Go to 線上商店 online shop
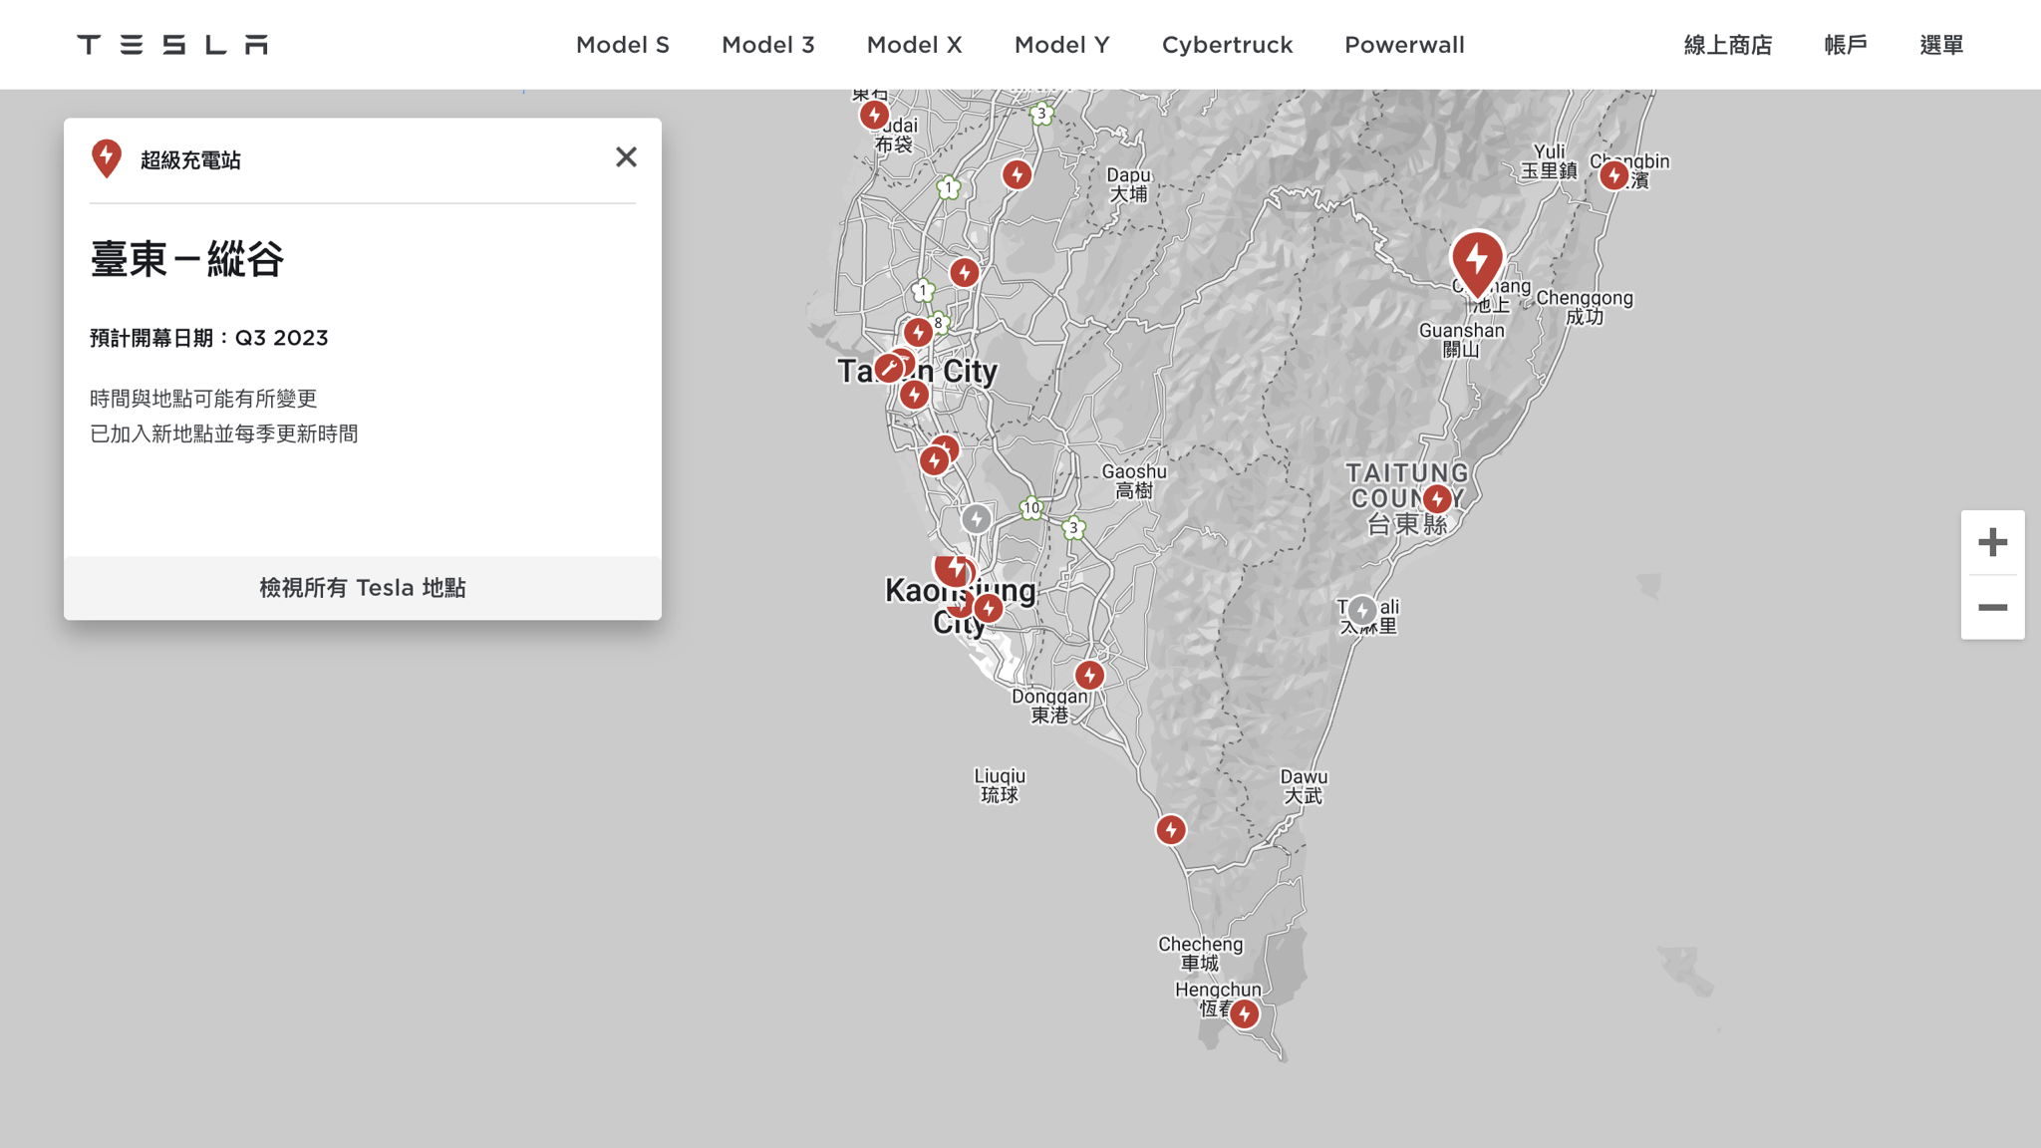 click(1728, 45)
